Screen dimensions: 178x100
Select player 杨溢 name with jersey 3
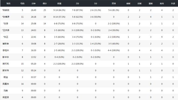point(6,77)
